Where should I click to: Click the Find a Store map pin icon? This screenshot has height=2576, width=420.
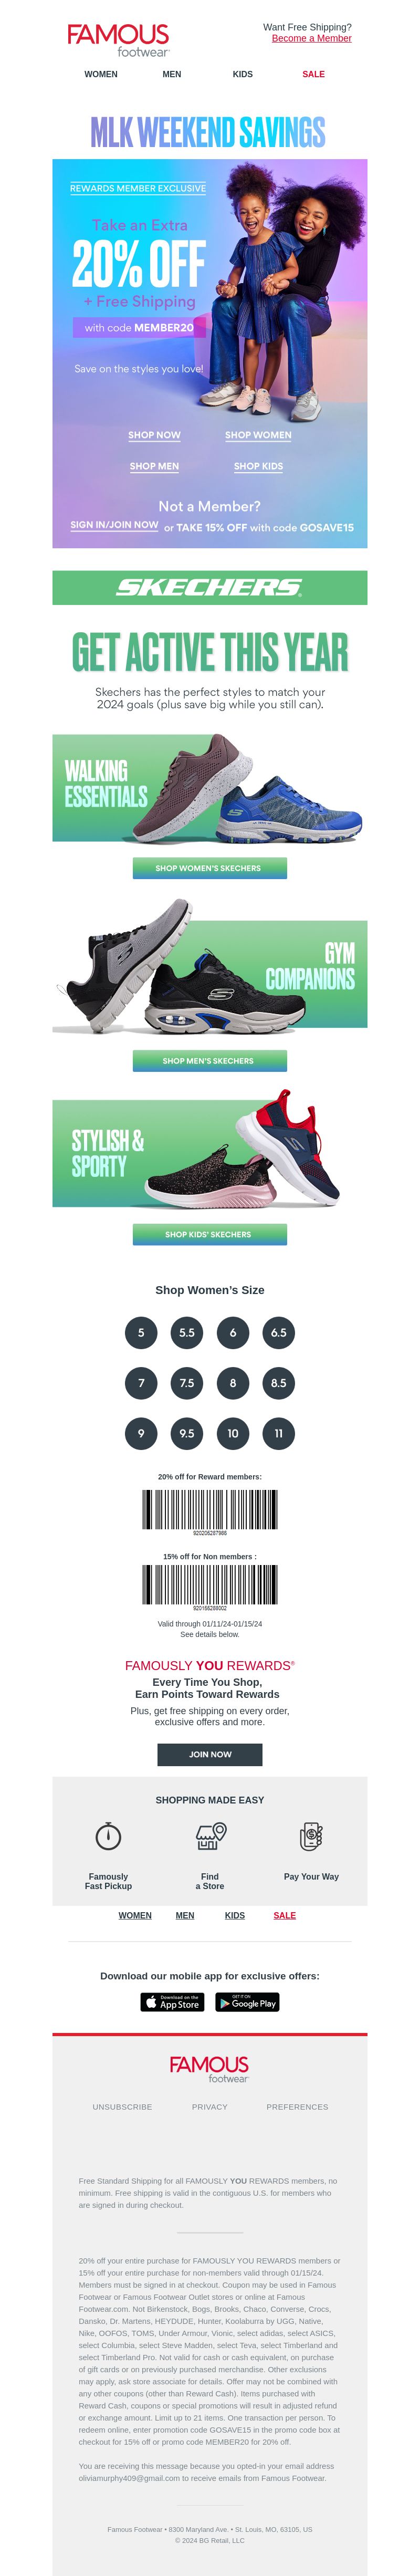[210, 1836]
